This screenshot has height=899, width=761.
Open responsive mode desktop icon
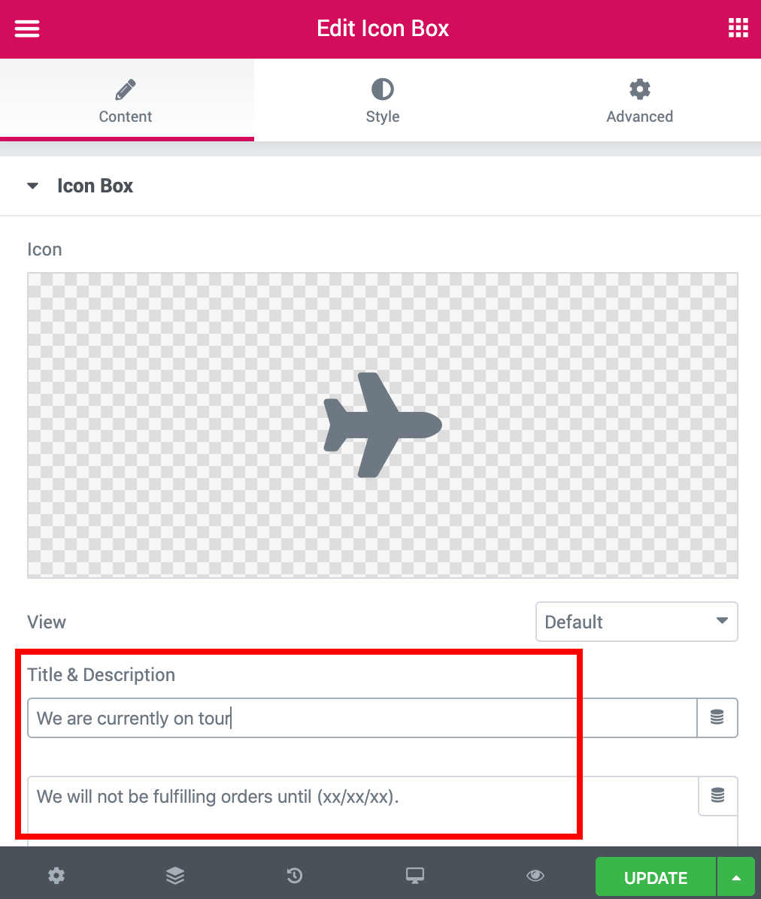click(414, 876)
